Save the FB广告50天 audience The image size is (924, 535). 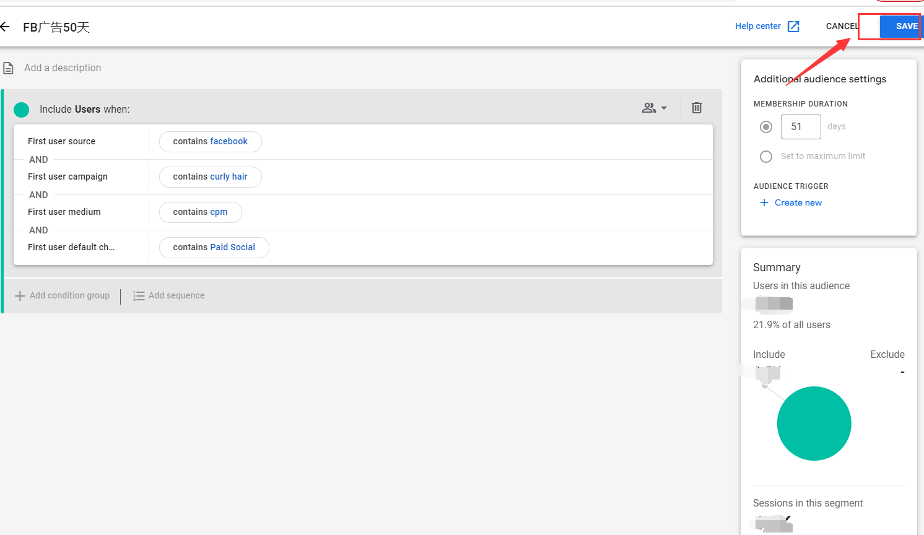(906, 26)
